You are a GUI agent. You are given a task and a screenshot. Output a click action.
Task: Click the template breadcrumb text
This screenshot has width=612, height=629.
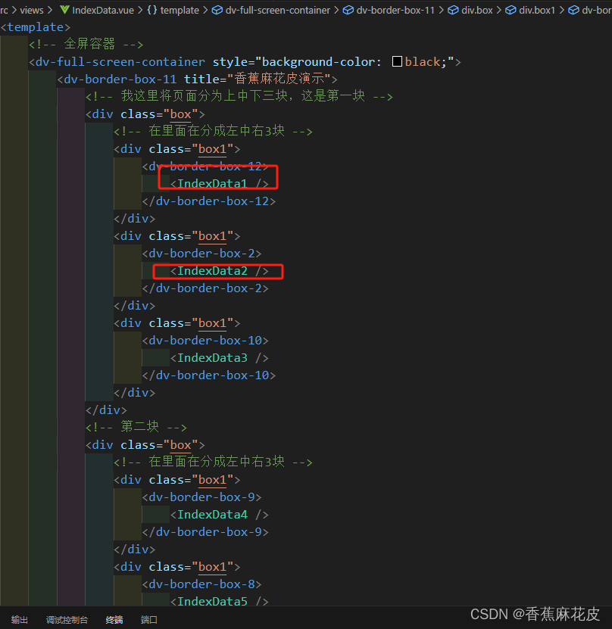click(x=180, y=10)
